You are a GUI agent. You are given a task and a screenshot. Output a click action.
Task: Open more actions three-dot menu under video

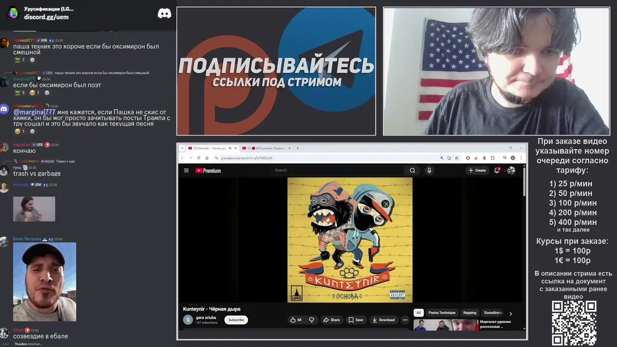[x=405, y=320]
